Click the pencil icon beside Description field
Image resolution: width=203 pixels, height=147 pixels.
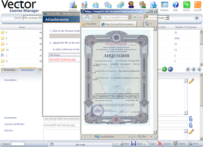point(191,81)
